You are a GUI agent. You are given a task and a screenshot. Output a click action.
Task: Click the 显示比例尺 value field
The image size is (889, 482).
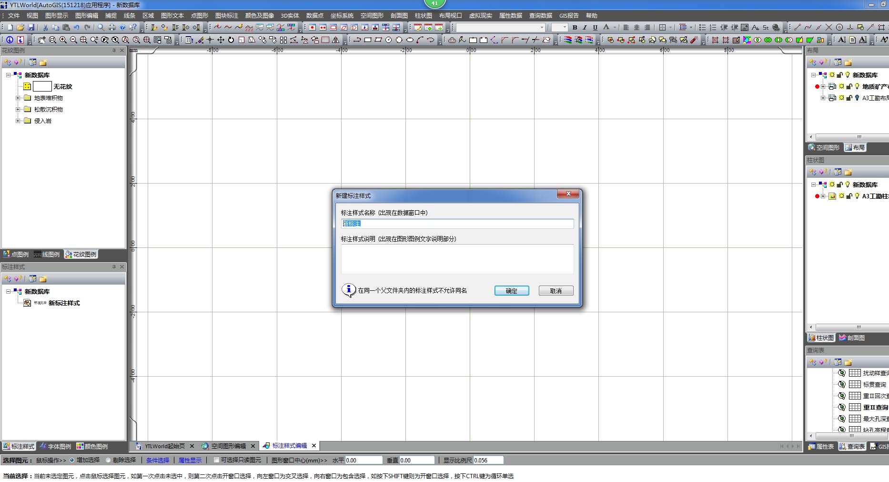click(x=488, y=460)
